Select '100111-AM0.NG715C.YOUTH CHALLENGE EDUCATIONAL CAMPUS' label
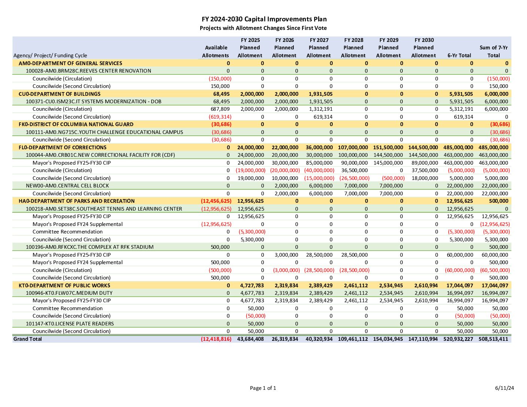The image size is (527, 407). click(104, 132)
